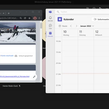This screenshot has width=109, height=109.
Task: Go to previous week with left chevron
Action: (x=71, y=26)
